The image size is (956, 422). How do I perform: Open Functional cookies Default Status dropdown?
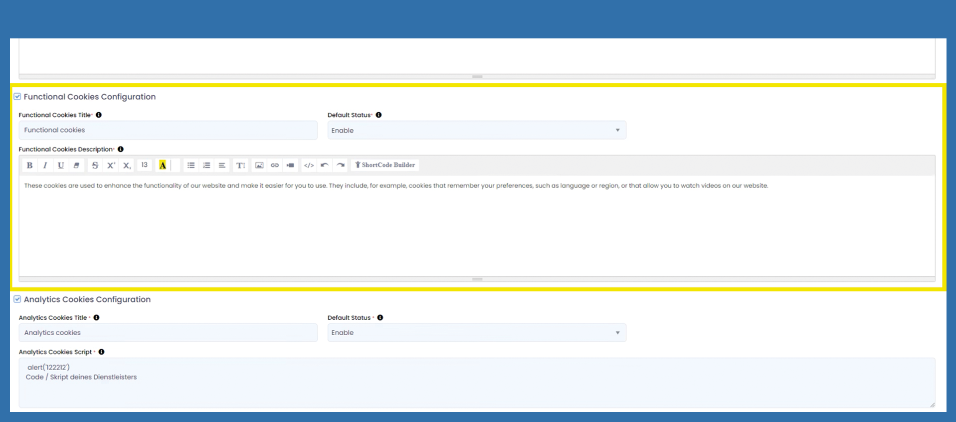click(476, 130)
